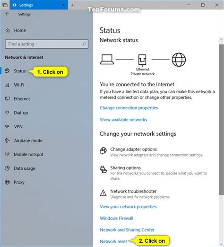This screenshot has width=224, height=247.
Task: Click the Dial-up phone icon
Action: [7, 113]
